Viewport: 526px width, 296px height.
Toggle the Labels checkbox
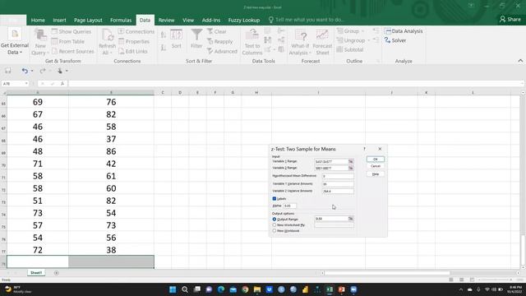pos(275,199)
